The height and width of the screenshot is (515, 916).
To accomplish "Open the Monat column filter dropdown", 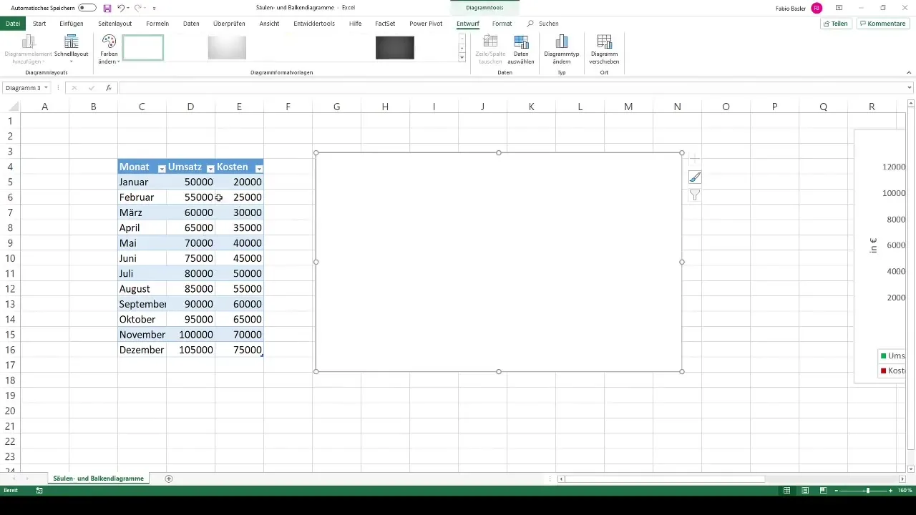I will pos(162,169).
